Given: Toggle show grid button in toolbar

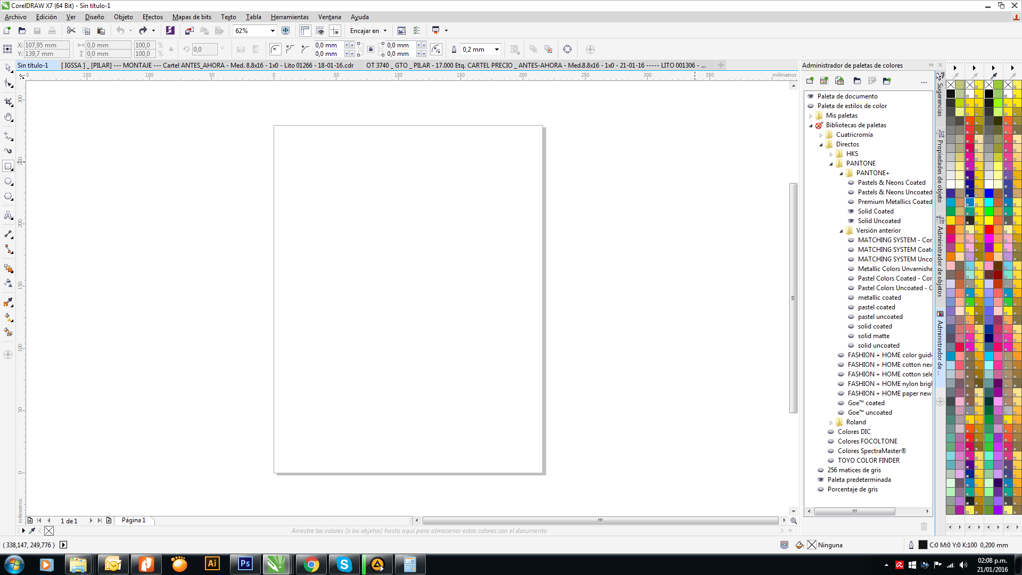Looking at the screenshot, I should pyautogui.click(x=320, y=31).
